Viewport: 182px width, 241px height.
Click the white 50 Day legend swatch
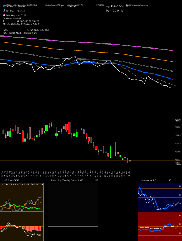(x=4, y=11)
